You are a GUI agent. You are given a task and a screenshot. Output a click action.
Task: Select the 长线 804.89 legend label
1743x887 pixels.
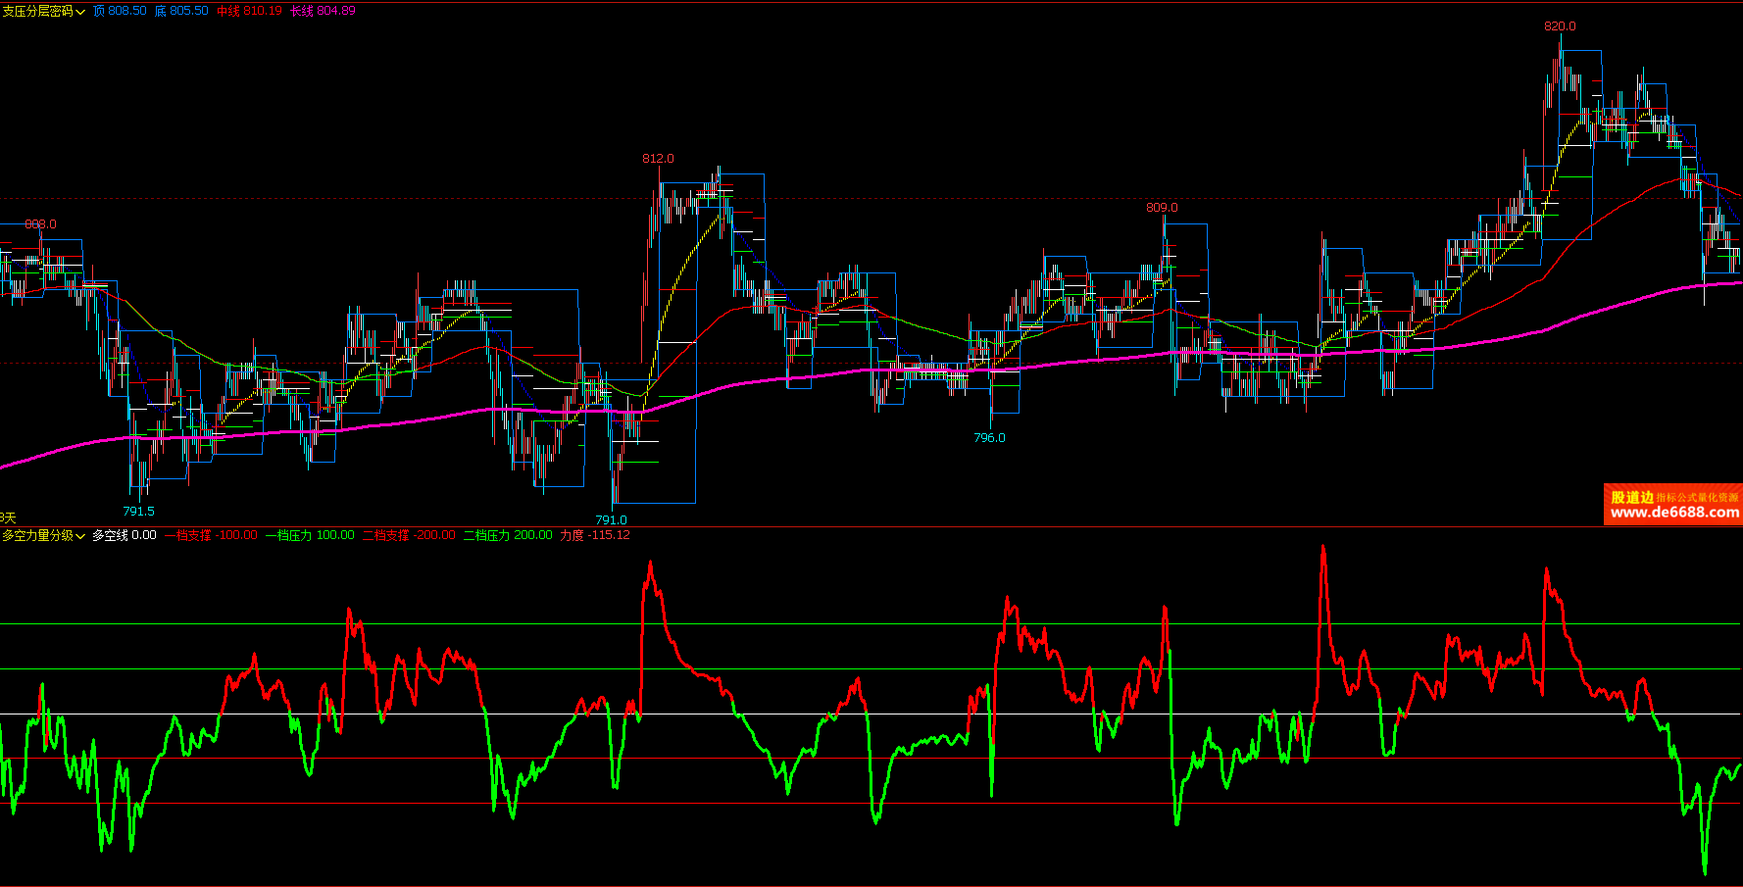(323, 11)
